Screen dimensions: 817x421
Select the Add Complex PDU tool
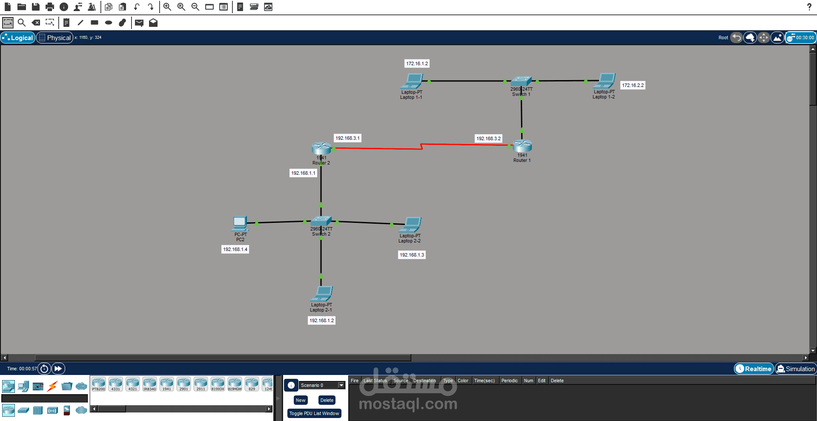[154, 23]
